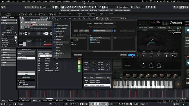Select the Object Selection arrow tool
Viewport: 189px width, 106px height.
(63, 7)
